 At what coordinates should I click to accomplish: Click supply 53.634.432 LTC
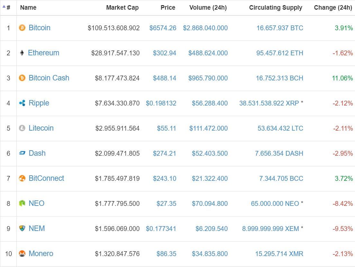coord(280,128)
